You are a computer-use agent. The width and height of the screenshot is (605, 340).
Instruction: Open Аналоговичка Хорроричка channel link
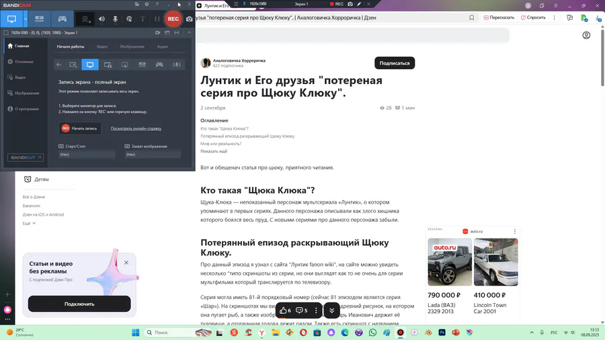(x=239, y=60)
